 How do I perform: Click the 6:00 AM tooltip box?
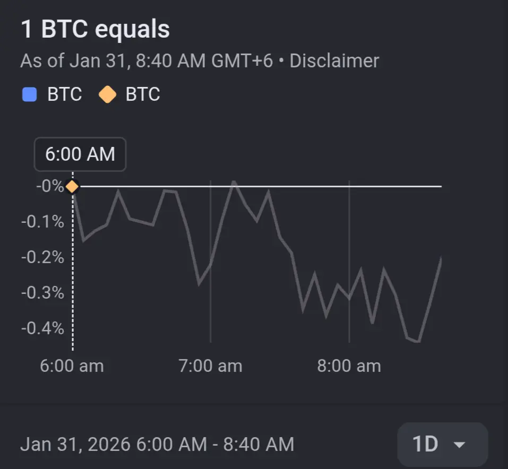(x=80, y=154)
